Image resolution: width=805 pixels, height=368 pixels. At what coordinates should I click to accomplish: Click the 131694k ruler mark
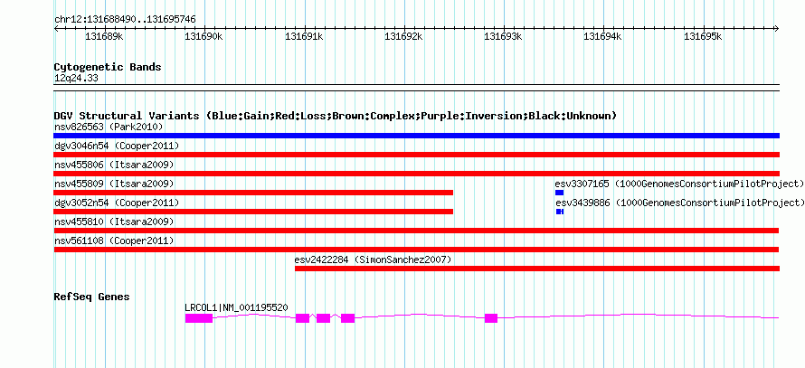point(602,36)
